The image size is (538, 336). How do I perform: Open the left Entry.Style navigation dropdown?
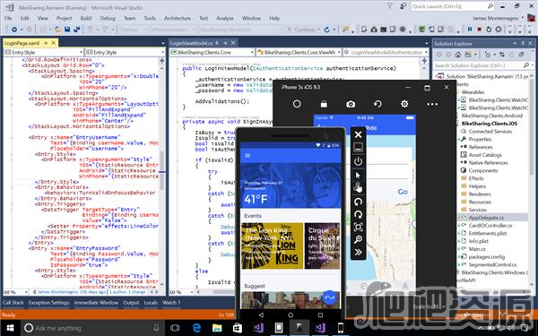[44, 52]
